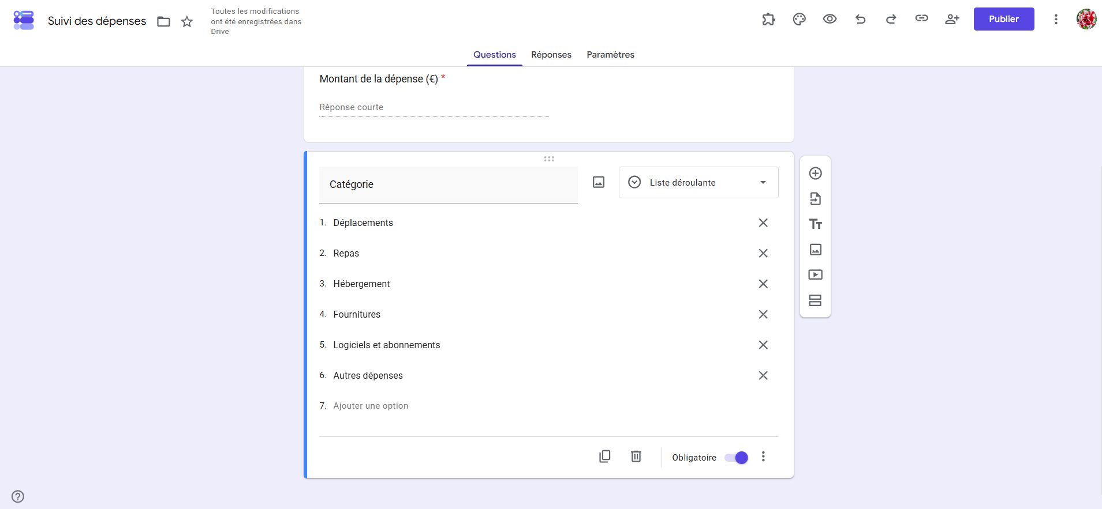Remove the Fournitures option
This screenshot has width=1102, height=509.
pos(763,314)
